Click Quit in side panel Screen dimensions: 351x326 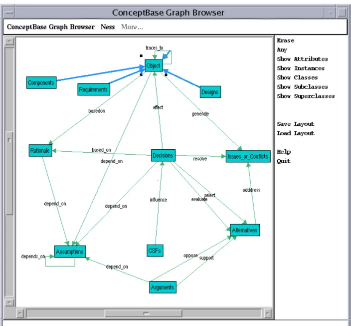[x=284, y=161]
